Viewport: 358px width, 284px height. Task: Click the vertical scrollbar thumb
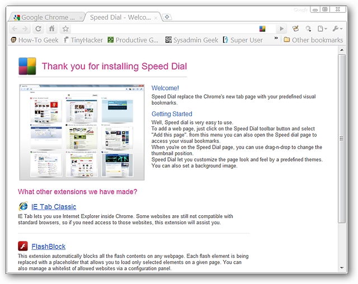point(342,139)
